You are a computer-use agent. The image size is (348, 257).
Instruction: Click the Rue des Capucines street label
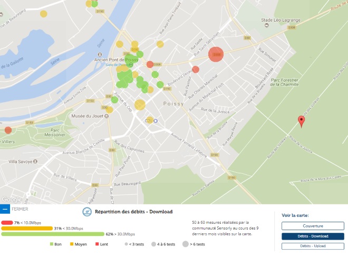click(129, 146)
